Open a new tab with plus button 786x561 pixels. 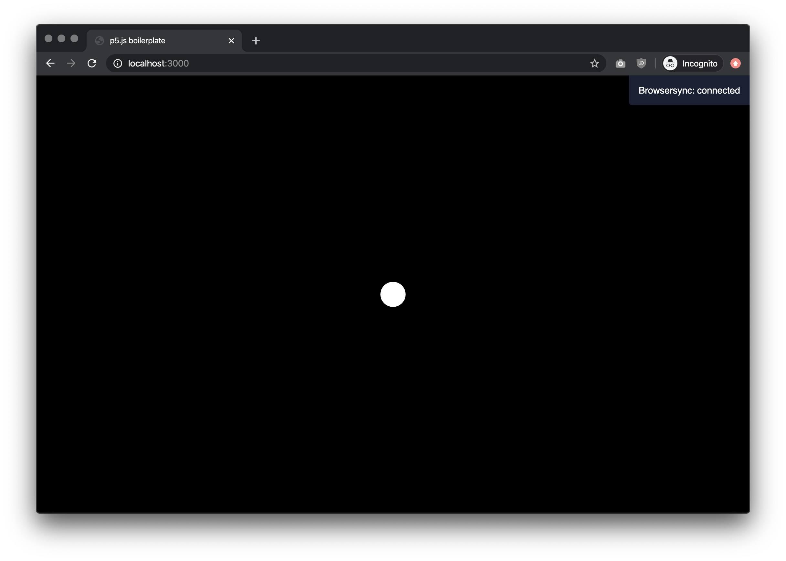pyautogui.click(x=256, y=41)
